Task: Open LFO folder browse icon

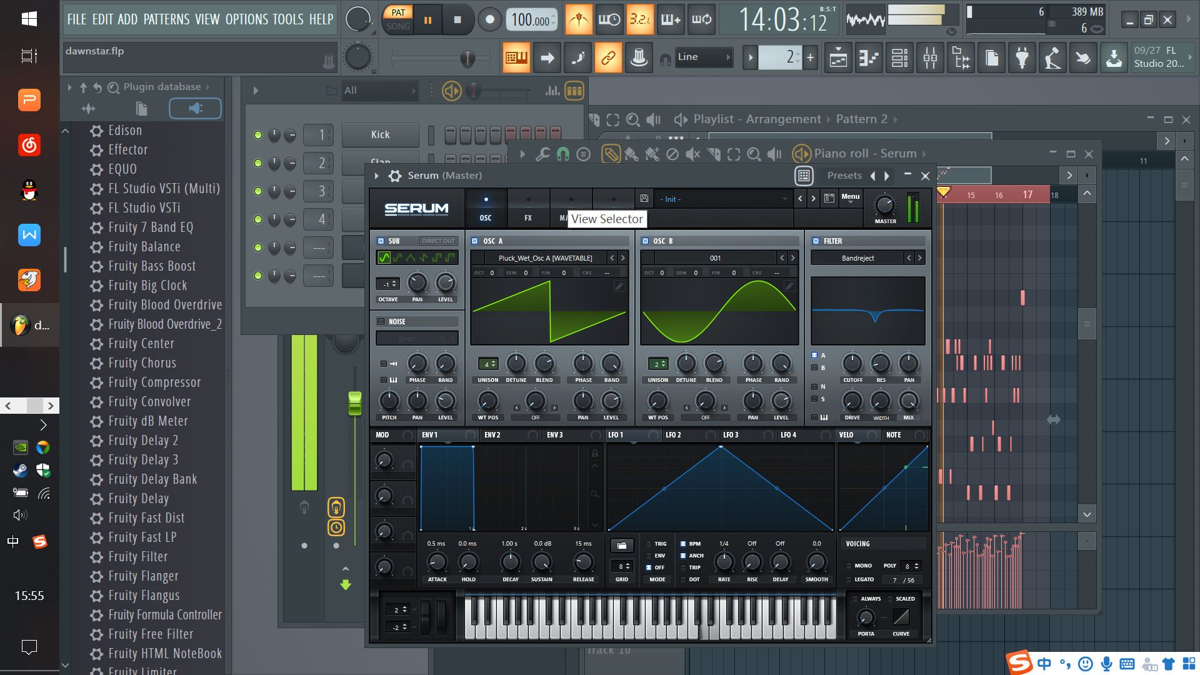Action: pos(622,546)
